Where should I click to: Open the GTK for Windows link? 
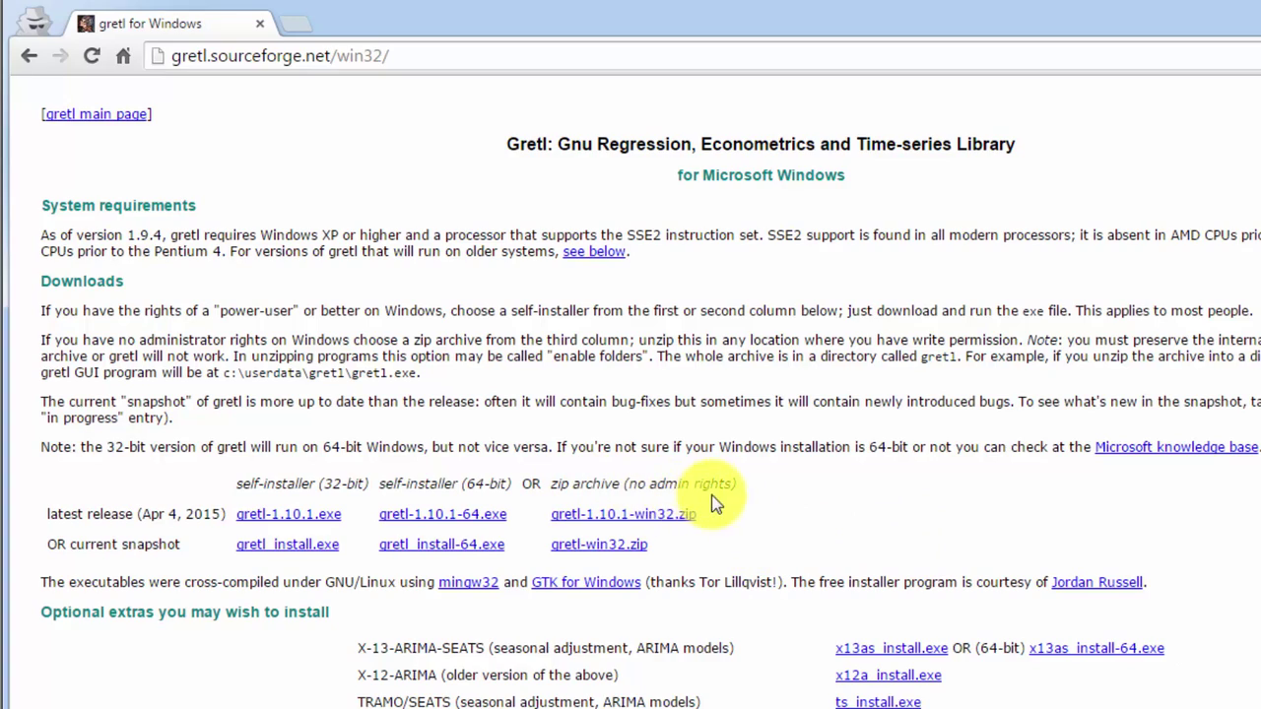pos(586,582)
